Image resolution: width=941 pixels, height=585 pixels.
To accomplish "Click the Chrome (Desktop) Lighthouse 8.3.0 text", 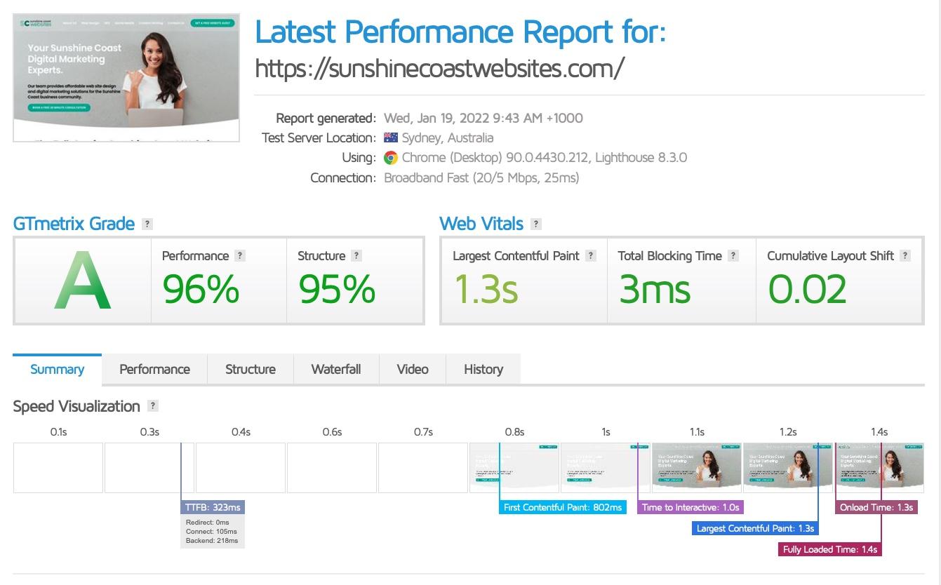I will coord(545,158).
